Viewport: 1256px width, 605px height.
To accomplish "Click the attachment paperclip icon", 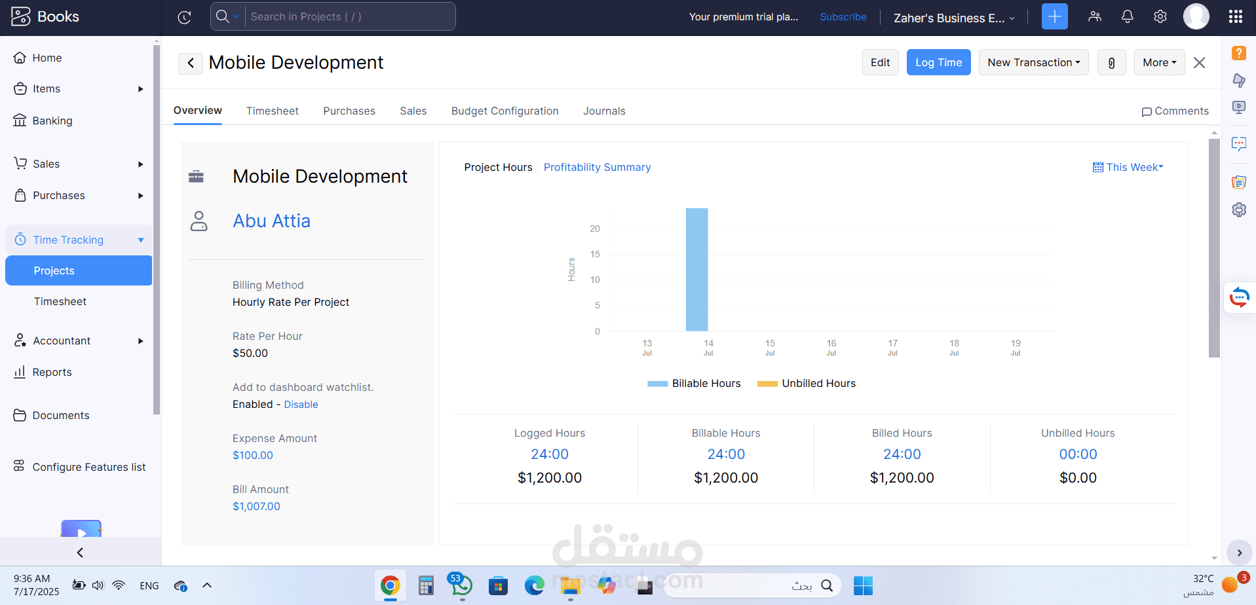I will pyautogui.click(x=1111, y=63).
